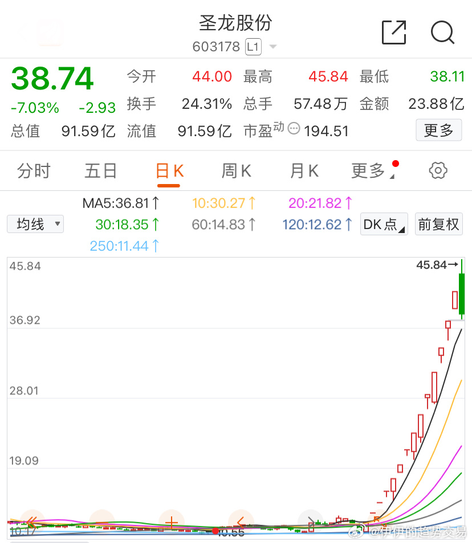Switch to the 分时 tab

pos(34,170)
